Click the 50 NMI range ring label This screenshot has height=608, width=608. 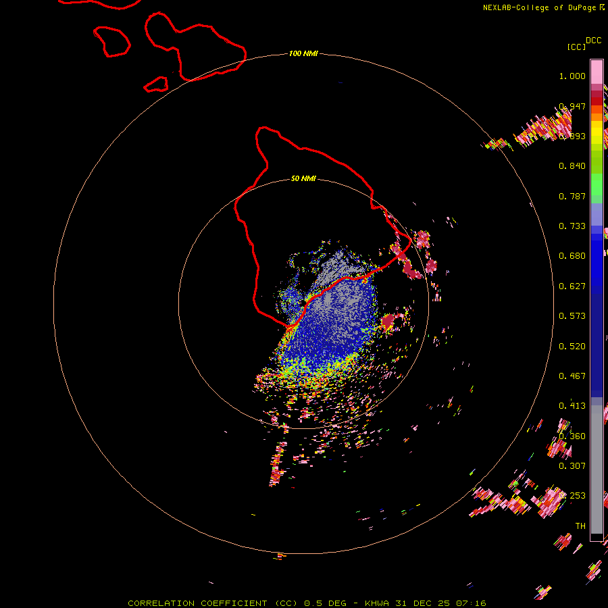(303, 178)
